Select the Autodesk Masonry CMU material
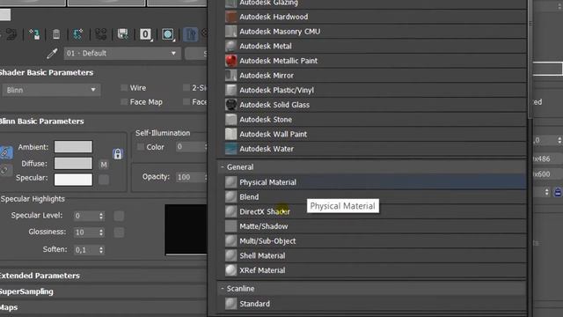563x317 pixels. coord(375,32)
